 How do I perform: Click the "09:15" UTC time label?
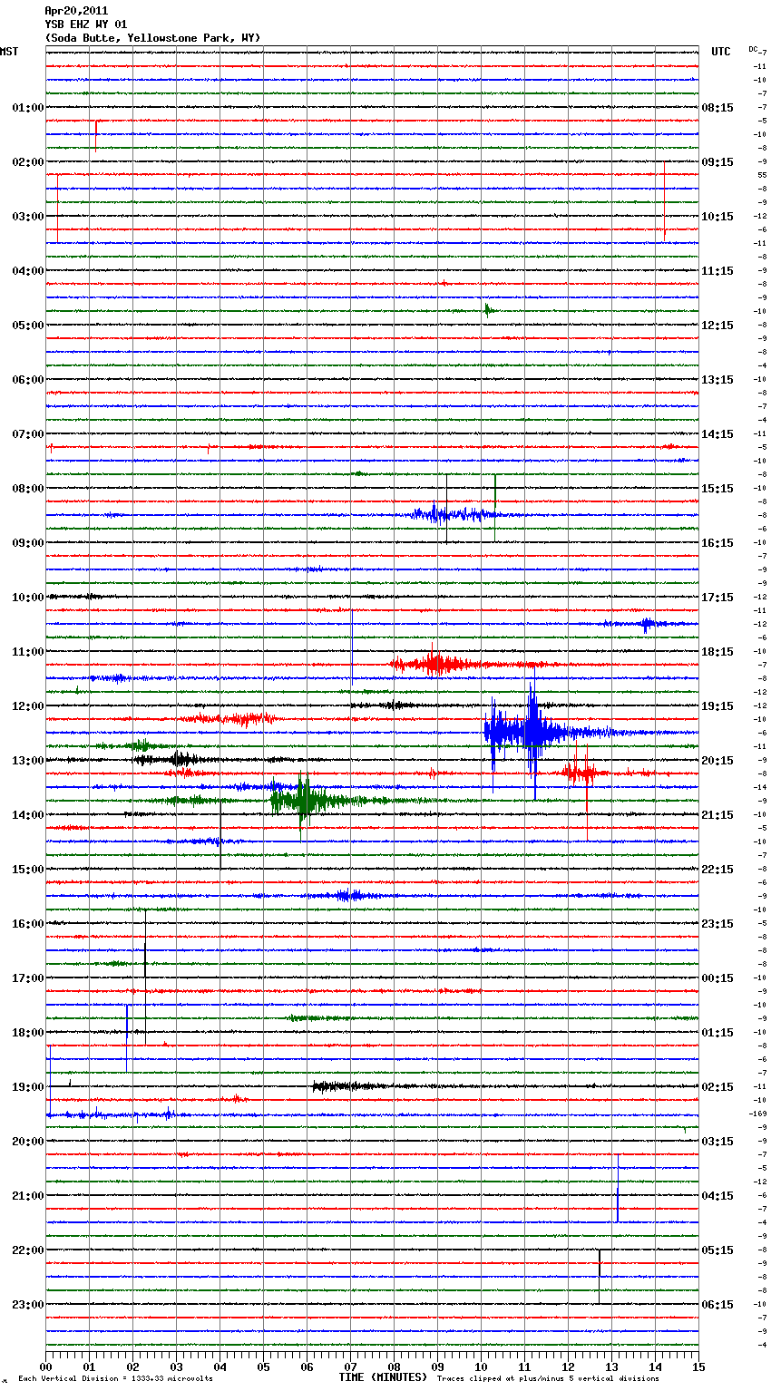coord(717,162)
